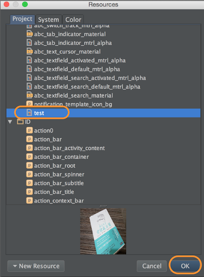The image size is (204, 277).
Task: Click the XML icon of abc_textfield_search_material
Action: tap(29, 95)
